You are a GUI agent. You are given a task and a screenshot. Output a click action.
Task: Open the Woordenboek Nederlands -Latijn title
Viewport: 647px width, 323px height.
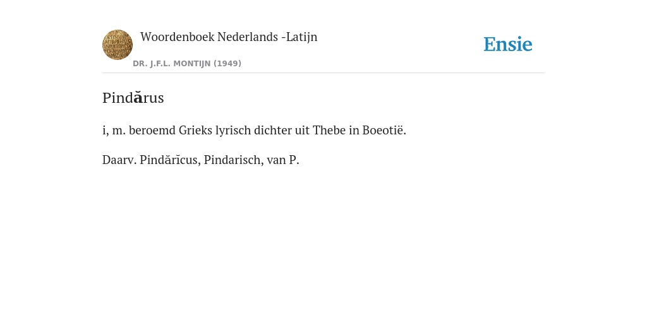click(x=229, y=37)
